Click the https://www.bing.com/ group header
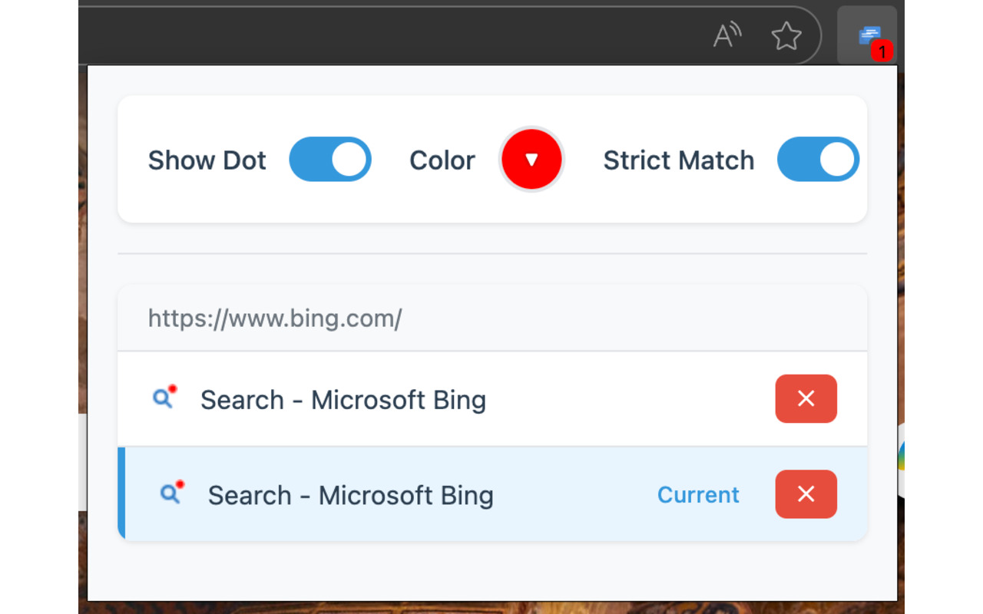The height and width of the screenshot is (614, 983). pos(275,318)
